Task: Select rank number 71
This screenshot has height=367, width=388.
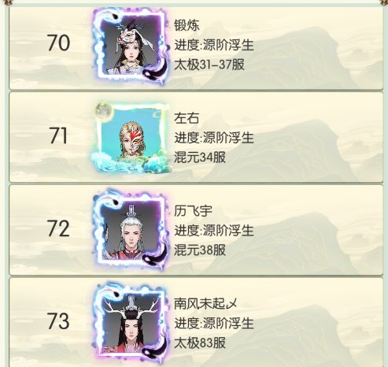Action: pyautogui.click(x=58, y=135)
